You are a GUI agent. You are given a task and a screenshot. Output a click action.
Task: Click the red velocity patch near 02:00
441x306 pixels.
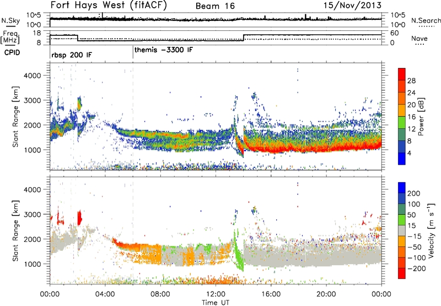(x=79, y=218)
